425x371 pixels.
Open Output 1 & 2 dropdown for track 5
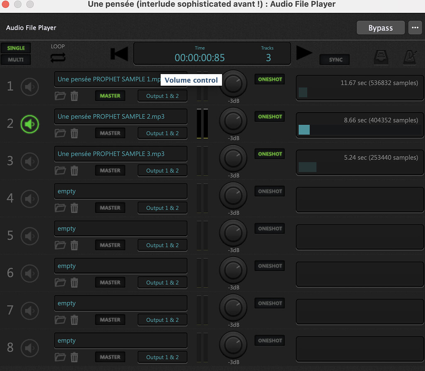162,245
